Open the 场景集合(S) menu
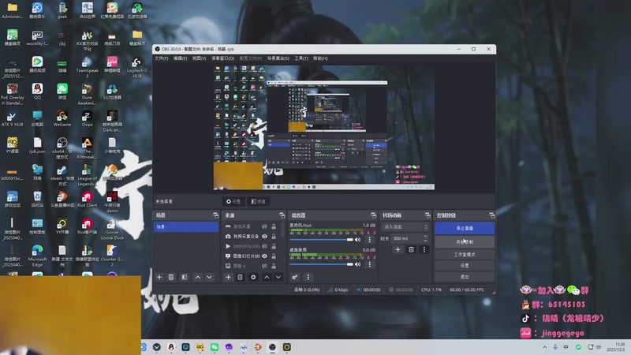 (x=278, y=58)
